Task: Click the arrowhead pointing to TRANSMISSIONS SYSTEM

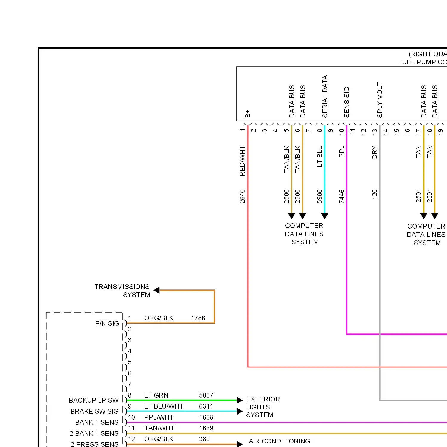Action: click(x=157, y=290)
